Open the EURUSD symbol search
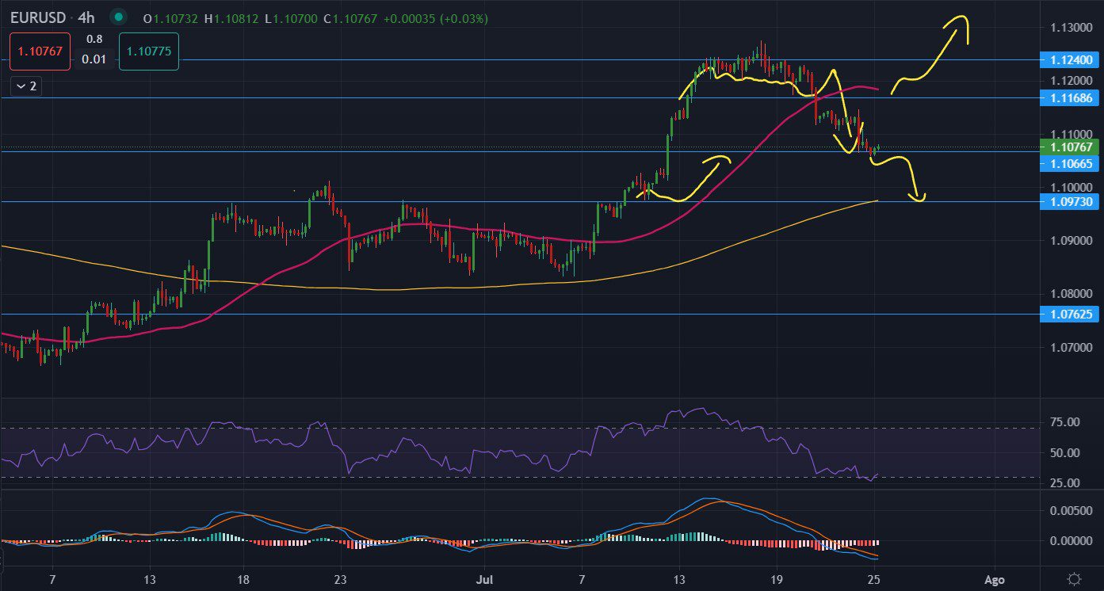This screenshot has height=591, width=1104. pos(36,17)
